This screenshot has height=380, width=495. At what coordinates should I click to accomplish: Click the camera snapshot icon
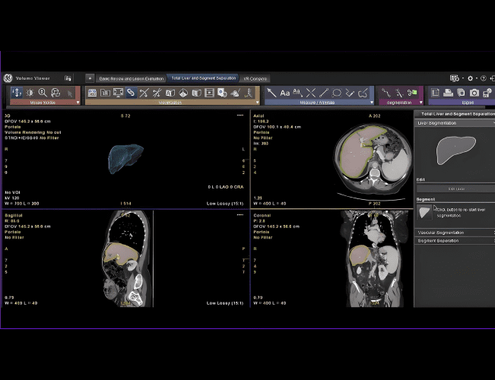[x=474, y=93]
